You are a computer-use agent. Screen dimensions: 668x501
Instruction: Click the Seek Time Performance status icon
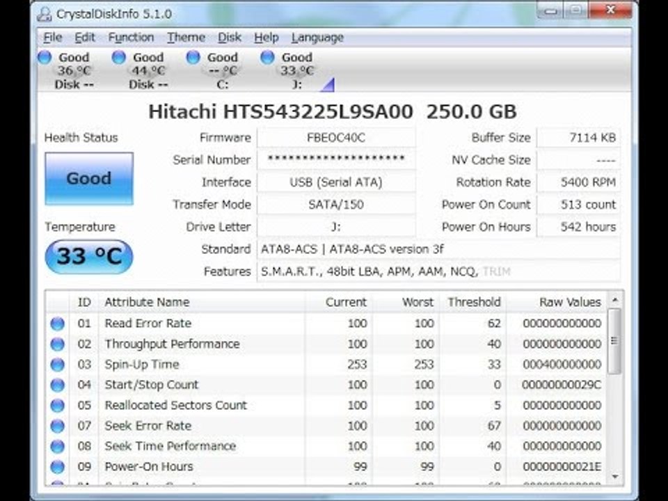(58, 447)
